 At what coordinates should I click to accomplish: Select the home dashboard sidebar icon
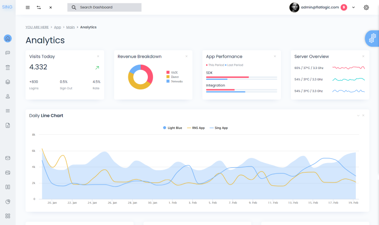8,38
